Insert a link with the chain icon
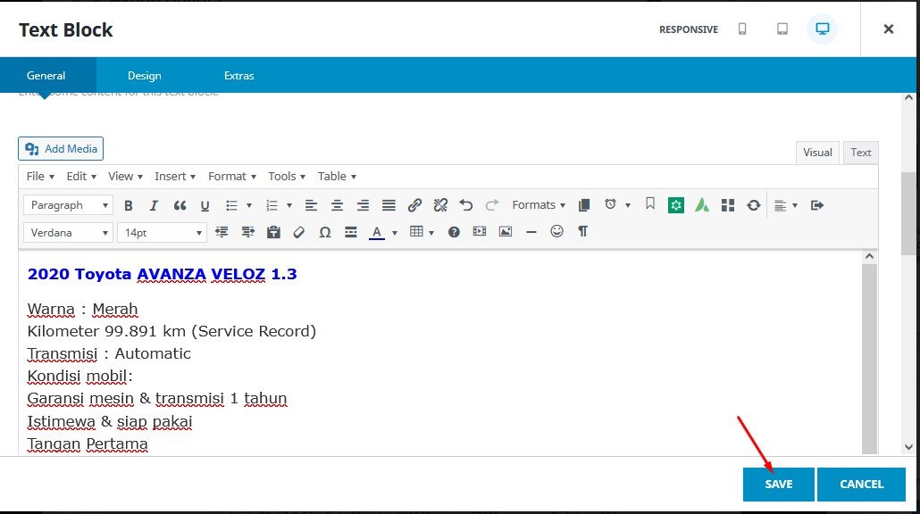The height and width of the screenshot is (514, 920). tap(414, 205)
